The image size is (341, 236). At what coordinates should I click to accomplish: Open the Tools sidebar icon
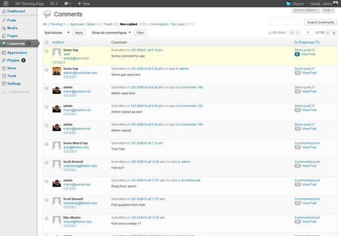(4, 76)
